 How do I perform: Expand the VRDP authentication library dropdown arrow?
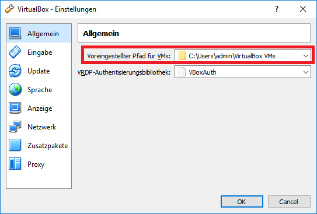click(306, 72)
